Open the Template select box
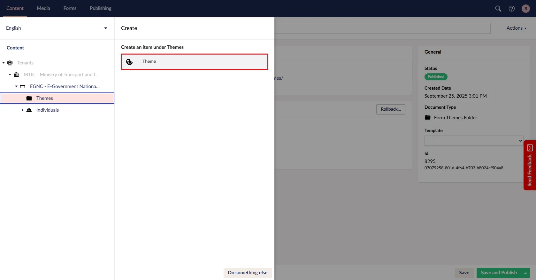Image resolution: width=536 pixels, height=280 pixels. pos(474,141)
